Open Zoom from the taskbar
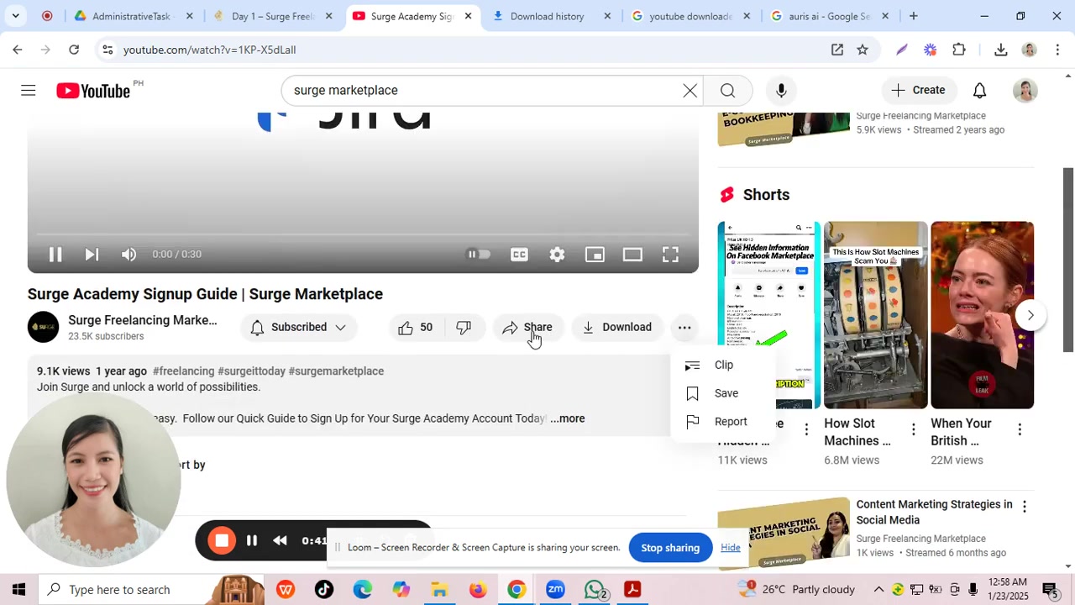This screenshot has height=605, width=1075. pyautogui.click(x=555, y=590)
